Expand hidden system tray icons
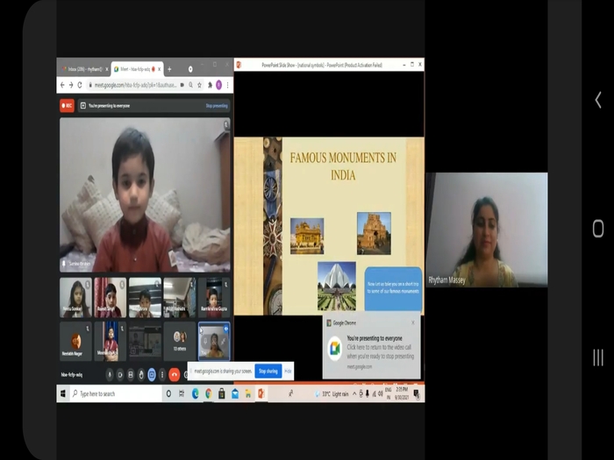This screenshot has width=614, height=460. pyautogui.click(x=354, y=394)
